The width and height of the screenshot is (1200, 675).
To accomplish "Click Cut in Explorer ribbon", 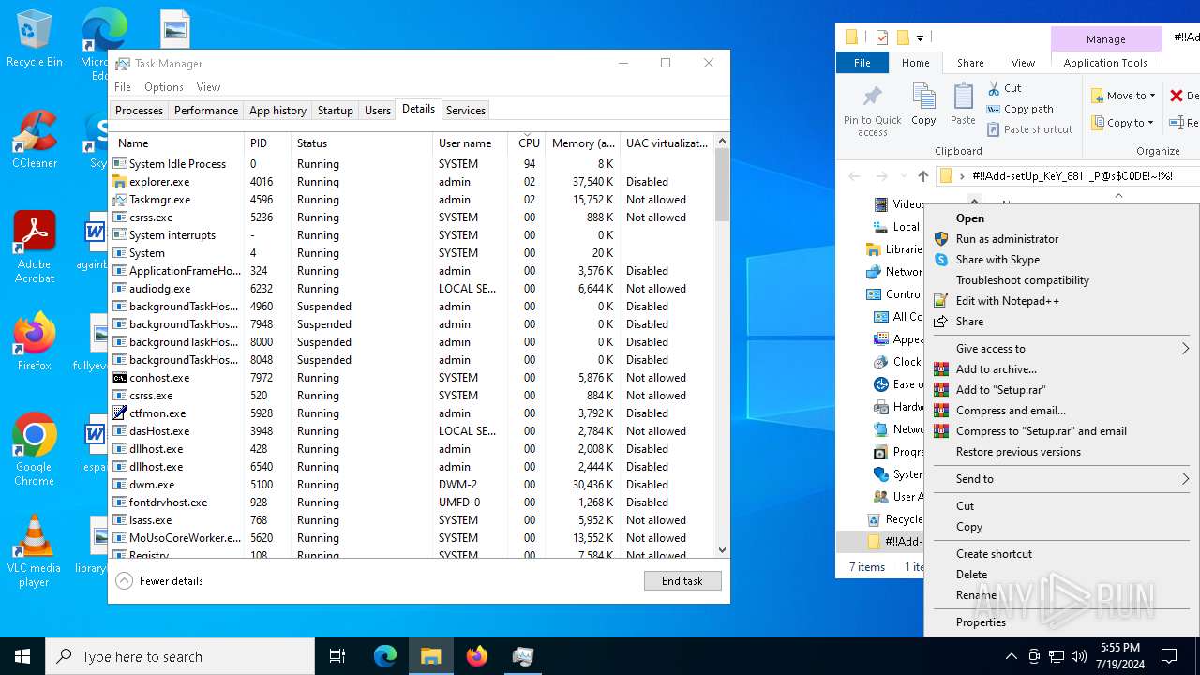I will click(1004, 88).
